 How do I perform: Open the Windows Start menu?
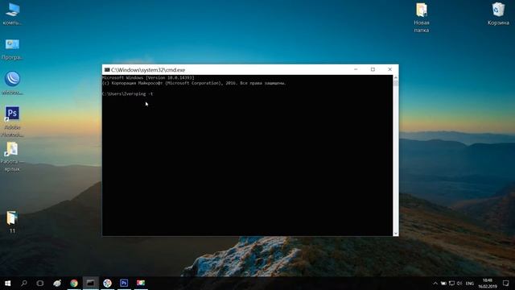point(7,283)
